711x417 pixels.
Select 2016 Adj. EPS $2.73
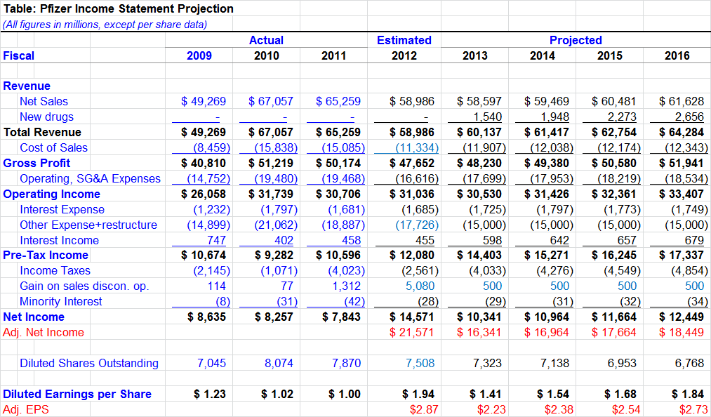click(x=693, y=409)
